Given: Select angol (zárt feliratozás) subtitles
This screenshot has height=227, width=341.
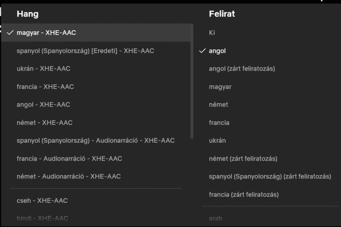Looking at the screenshot, I should coord(242,69).
